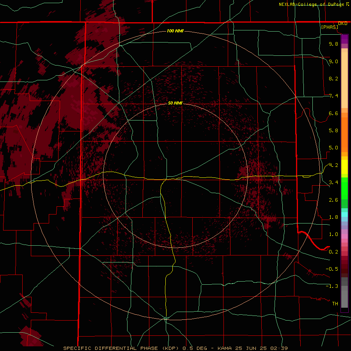Click the NEXLAB-College of DuPage credit text

tap(311, 4)
